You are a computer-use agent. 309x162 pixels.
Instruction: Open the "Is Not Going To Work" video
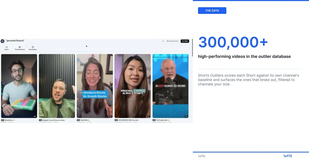[170, 86]
